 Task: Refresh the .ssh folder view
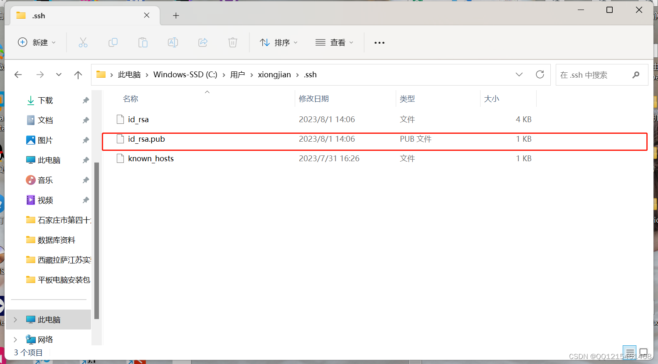coord(540,75)
